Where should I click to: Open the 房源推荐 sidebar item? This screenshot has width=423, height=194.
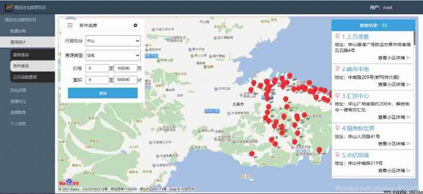click(x=18, y=112)
